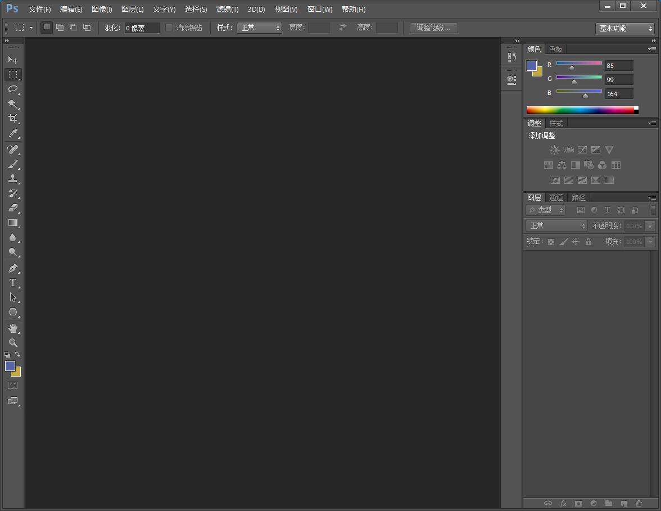Toggle the 消除锯齿 anti-alias checkbox
Image resolution: width=661 pixels, height=511 pixels.
coord(169,28)
